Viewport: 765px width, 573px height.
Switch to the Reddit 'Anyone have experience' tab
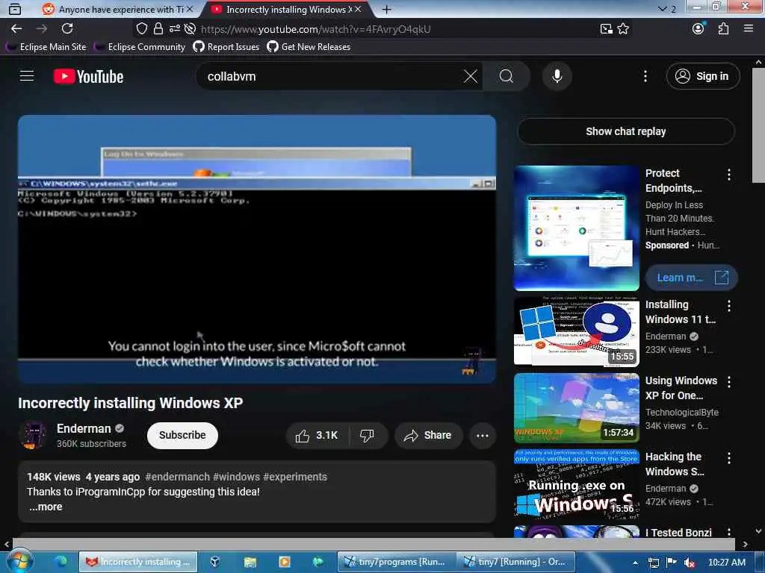click(117, 9)
